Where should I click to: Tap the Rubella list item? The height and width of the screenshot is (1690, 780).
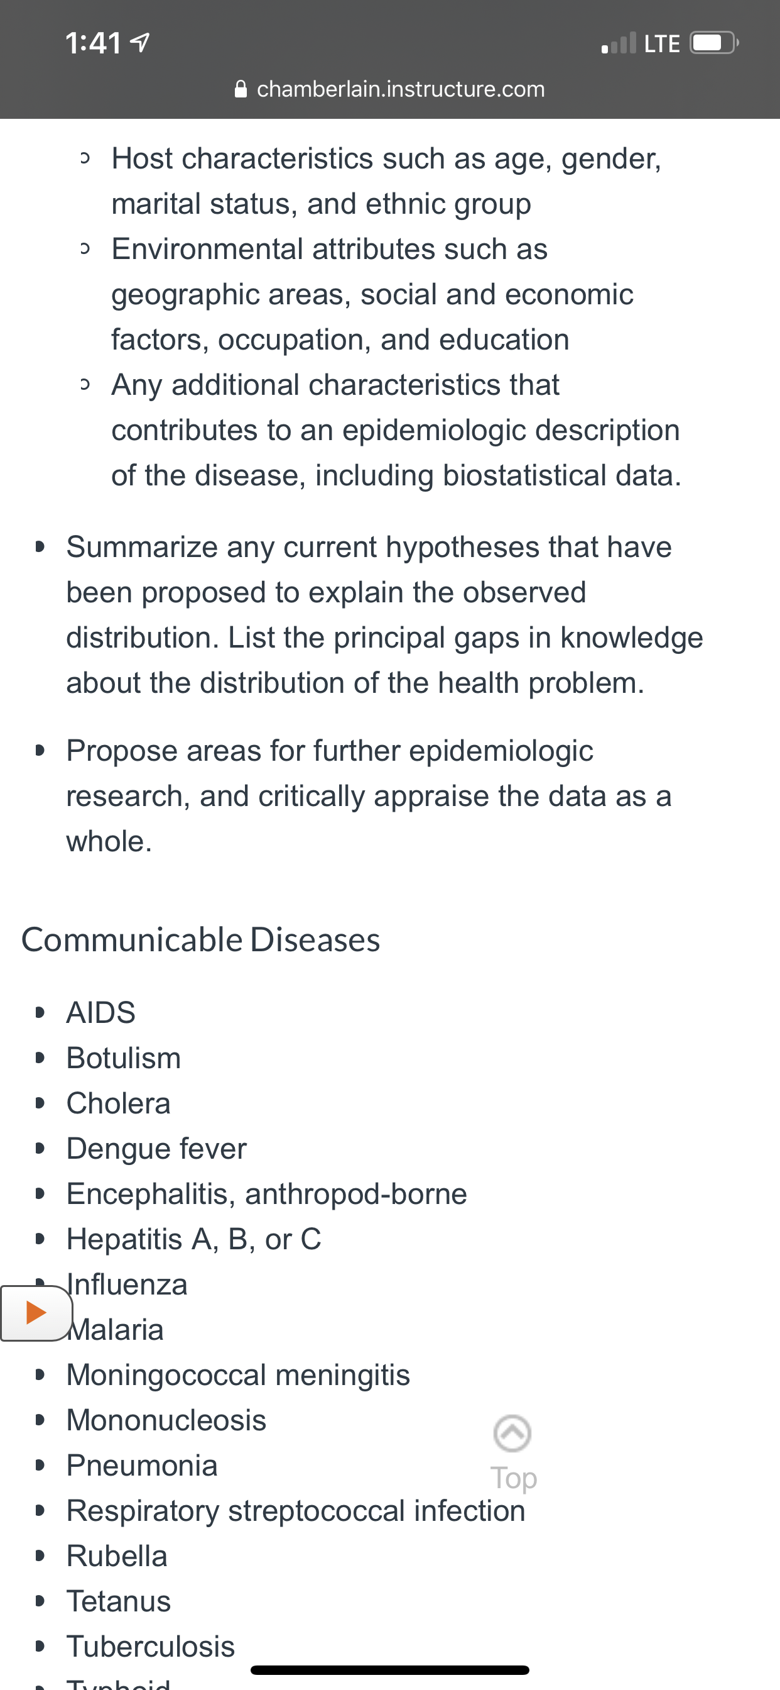117,1555
